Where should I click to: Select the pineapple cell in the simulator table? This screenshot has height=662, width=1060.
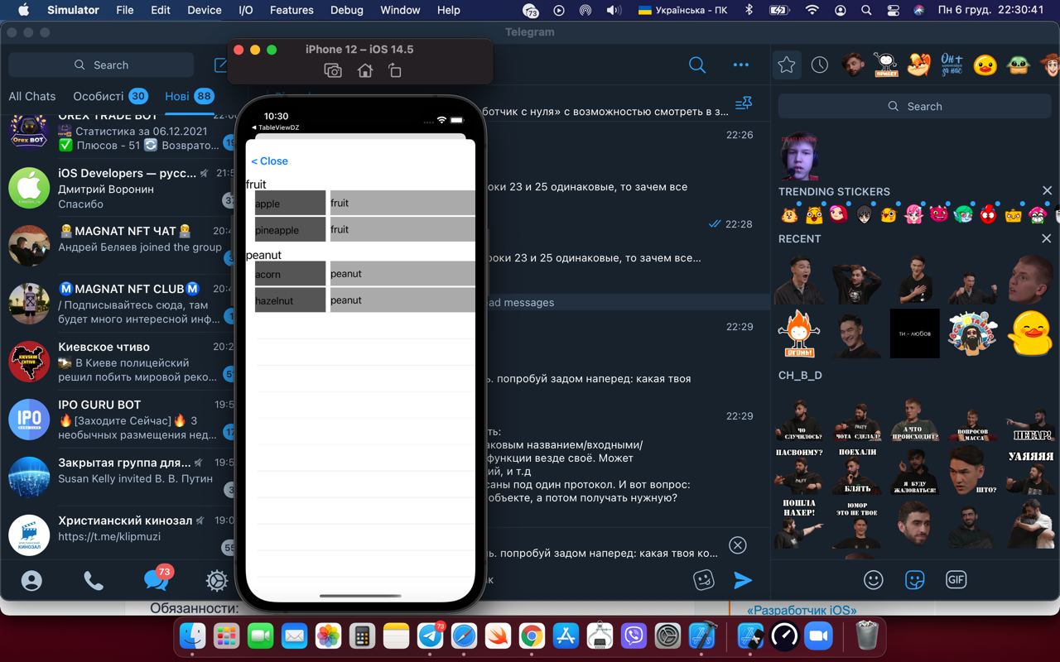coord(290,230)
